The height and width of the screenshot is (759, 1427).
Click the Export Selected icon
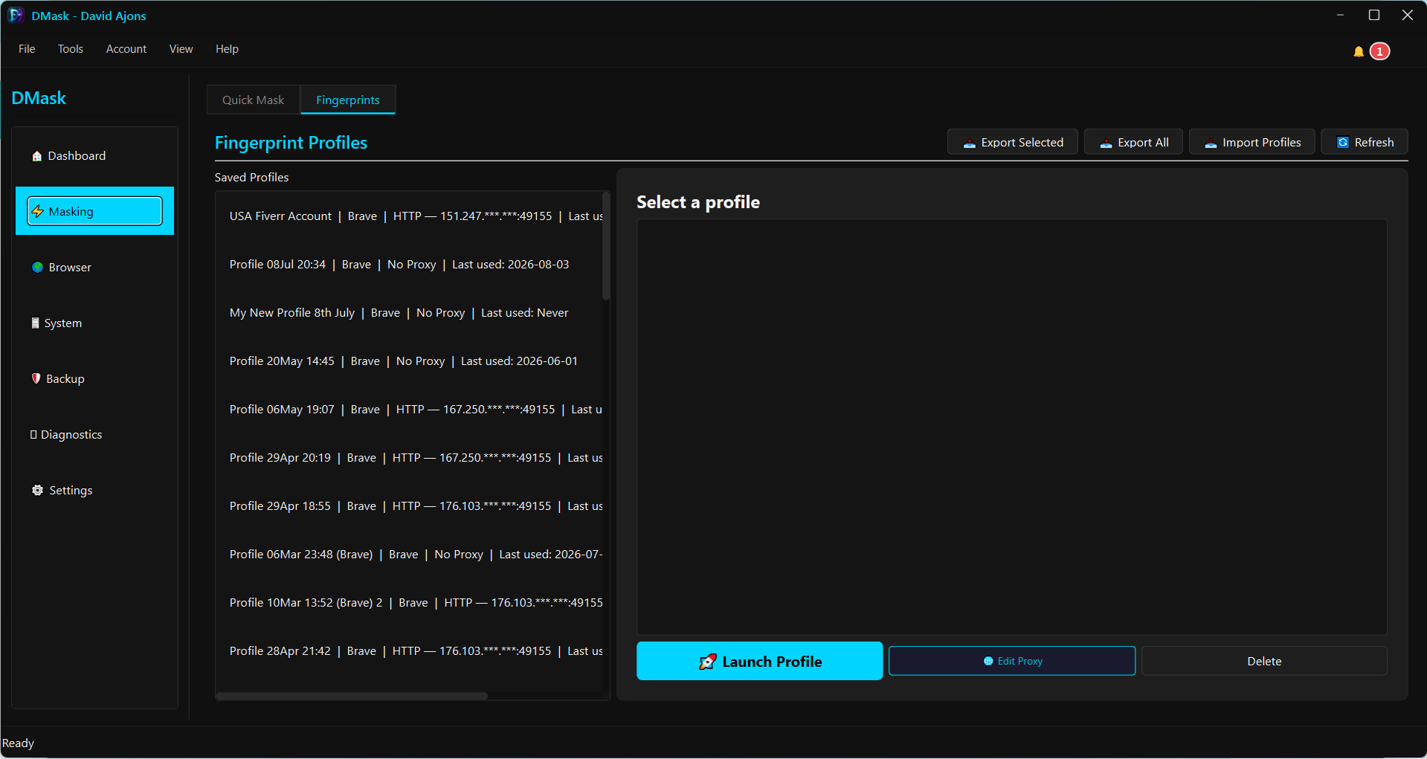(x=970, y=143)
